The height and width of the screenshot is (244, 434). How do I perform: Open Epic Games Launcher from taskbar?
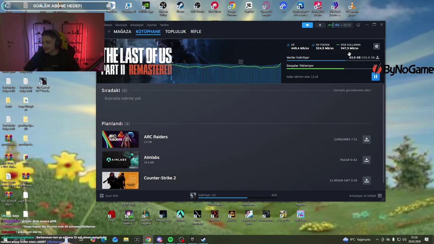[x=193, y=240]
